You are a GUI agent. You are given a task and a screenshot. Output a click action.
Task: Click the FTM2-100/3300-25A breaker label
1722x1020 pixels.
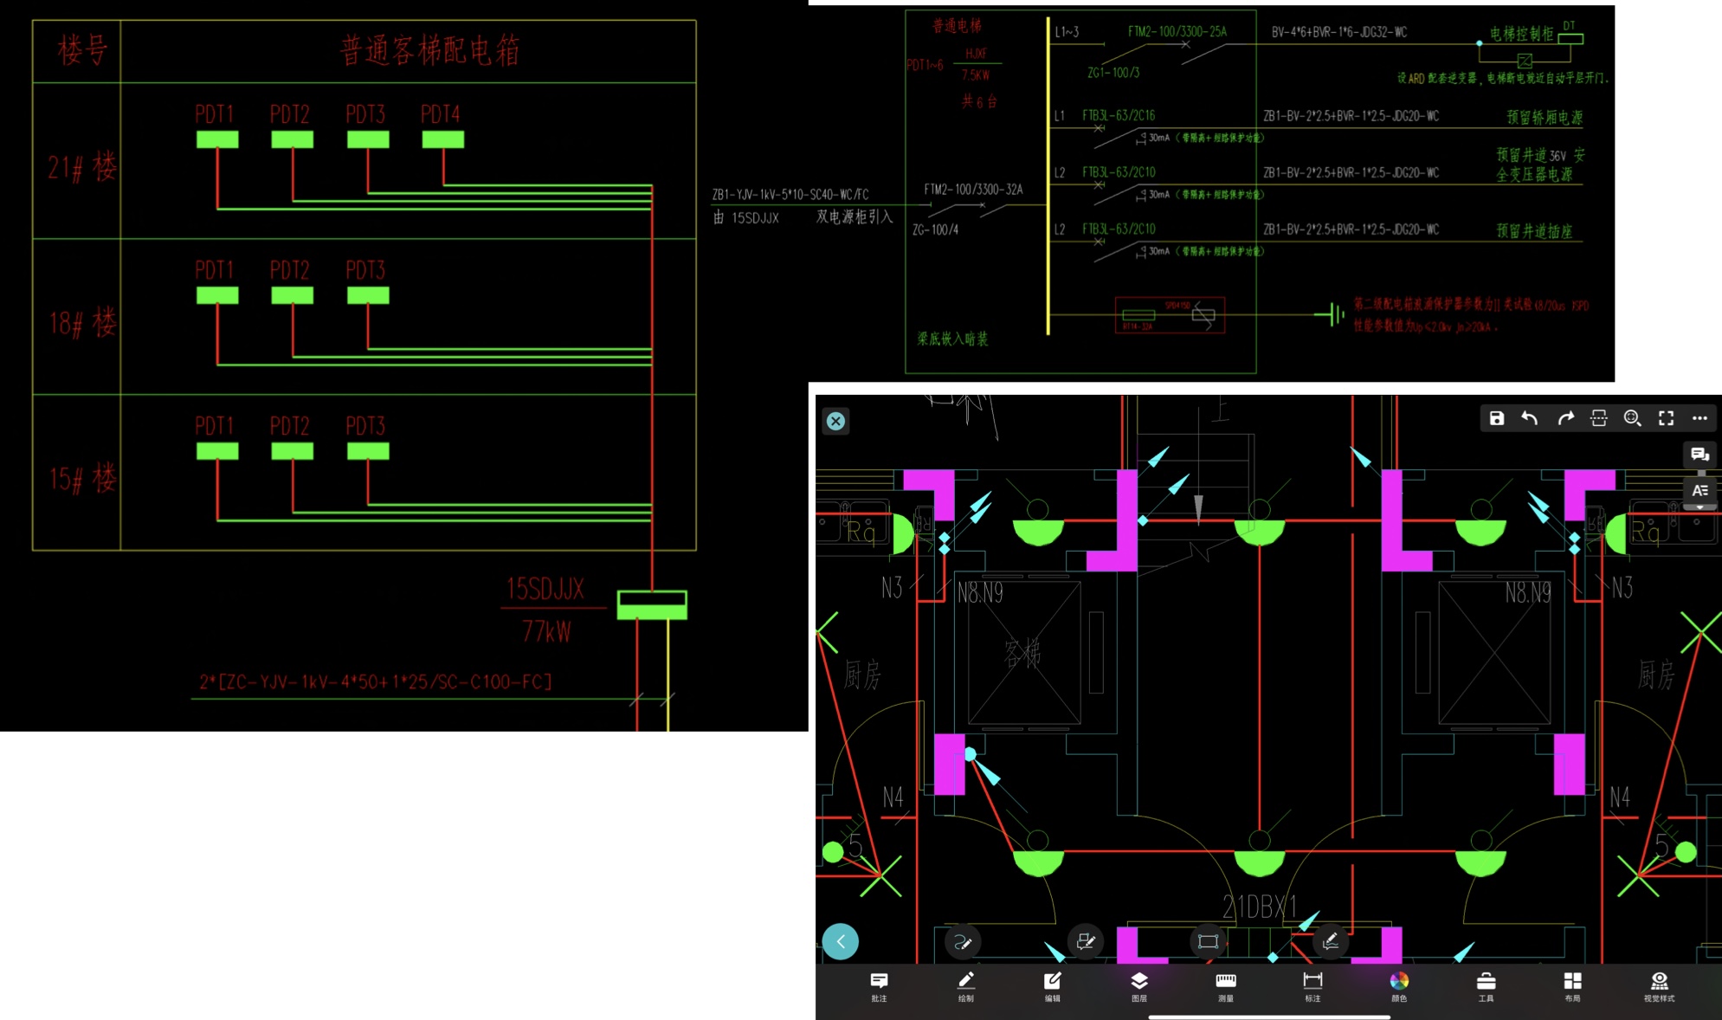point(1177,32)
